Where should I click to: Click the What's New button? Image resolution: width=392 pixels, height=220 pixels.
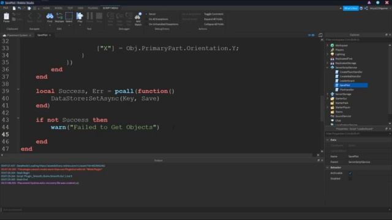(x=350, y=8)
